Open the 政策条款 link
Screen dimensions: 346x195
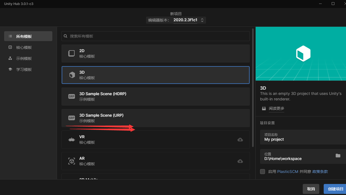point(320,172)
